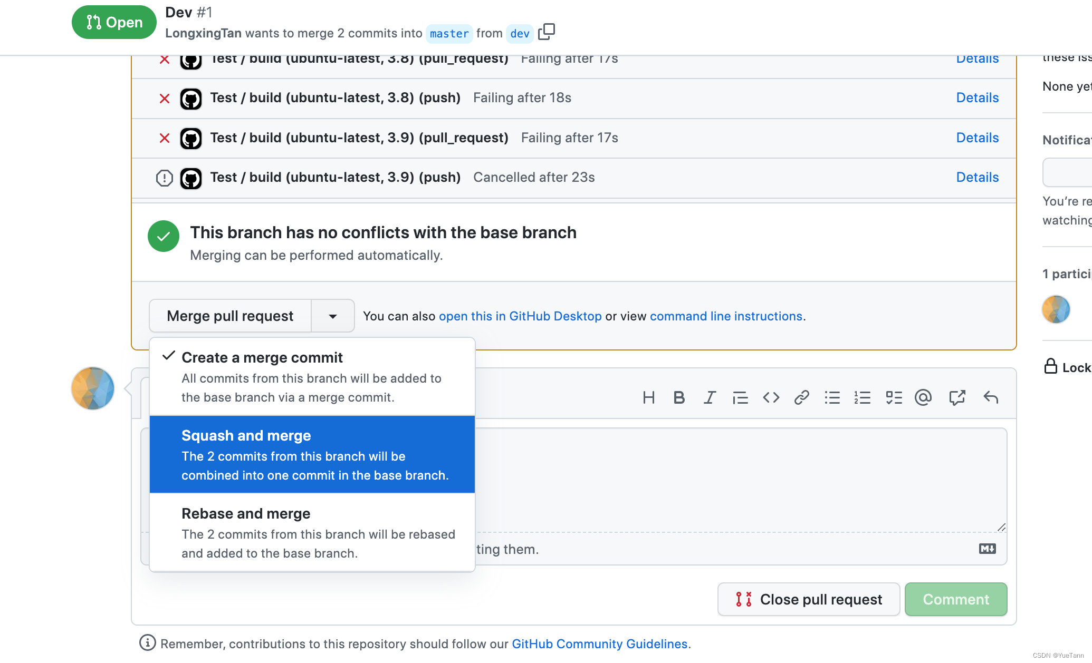Insert a hyperlink into the comment
1092x663 pixels.
801,397
